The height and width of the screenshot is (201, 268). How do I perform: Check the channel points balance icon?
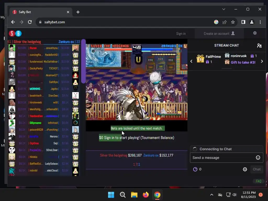pos(195,169)
